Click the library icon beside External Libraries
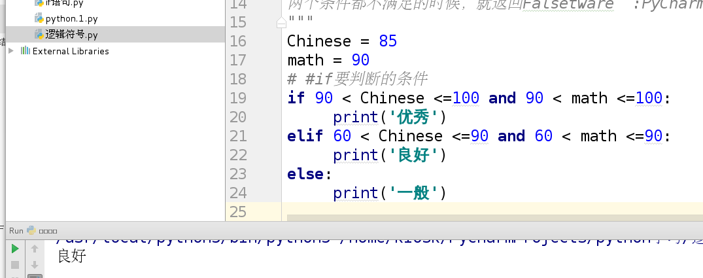Viewport: 703px width, 278px height. point(26,50)
